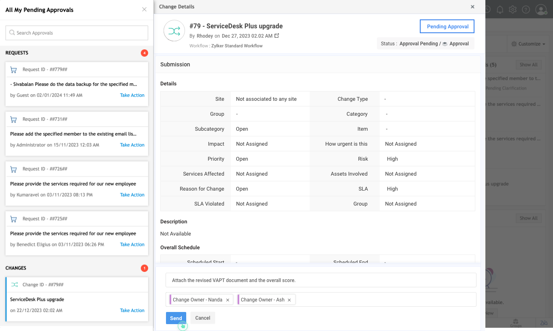Open change in new window icon beside date
553x331 pixels.
277,36
